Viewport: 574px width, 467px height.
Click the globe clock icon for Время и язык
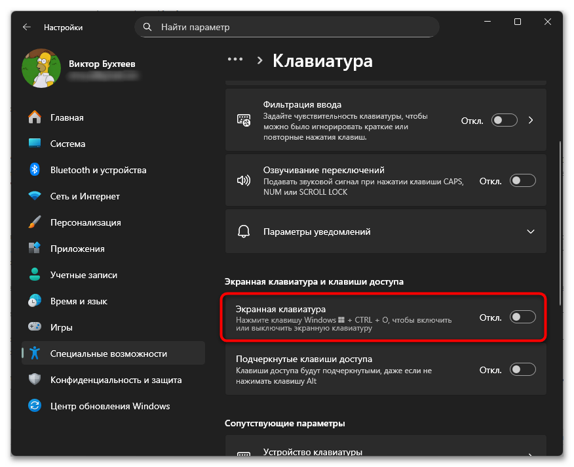click(x=35, y=301)
